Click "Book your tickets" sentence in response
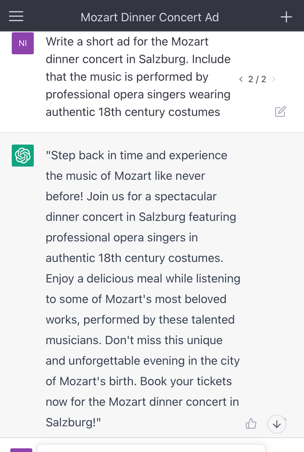Screen dimensions: 304x452 [x=186, y=381]
